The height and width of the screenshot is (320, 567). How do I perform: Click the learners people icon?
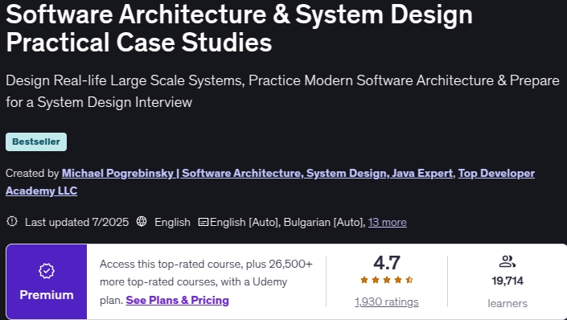click(x=507, y=261)
